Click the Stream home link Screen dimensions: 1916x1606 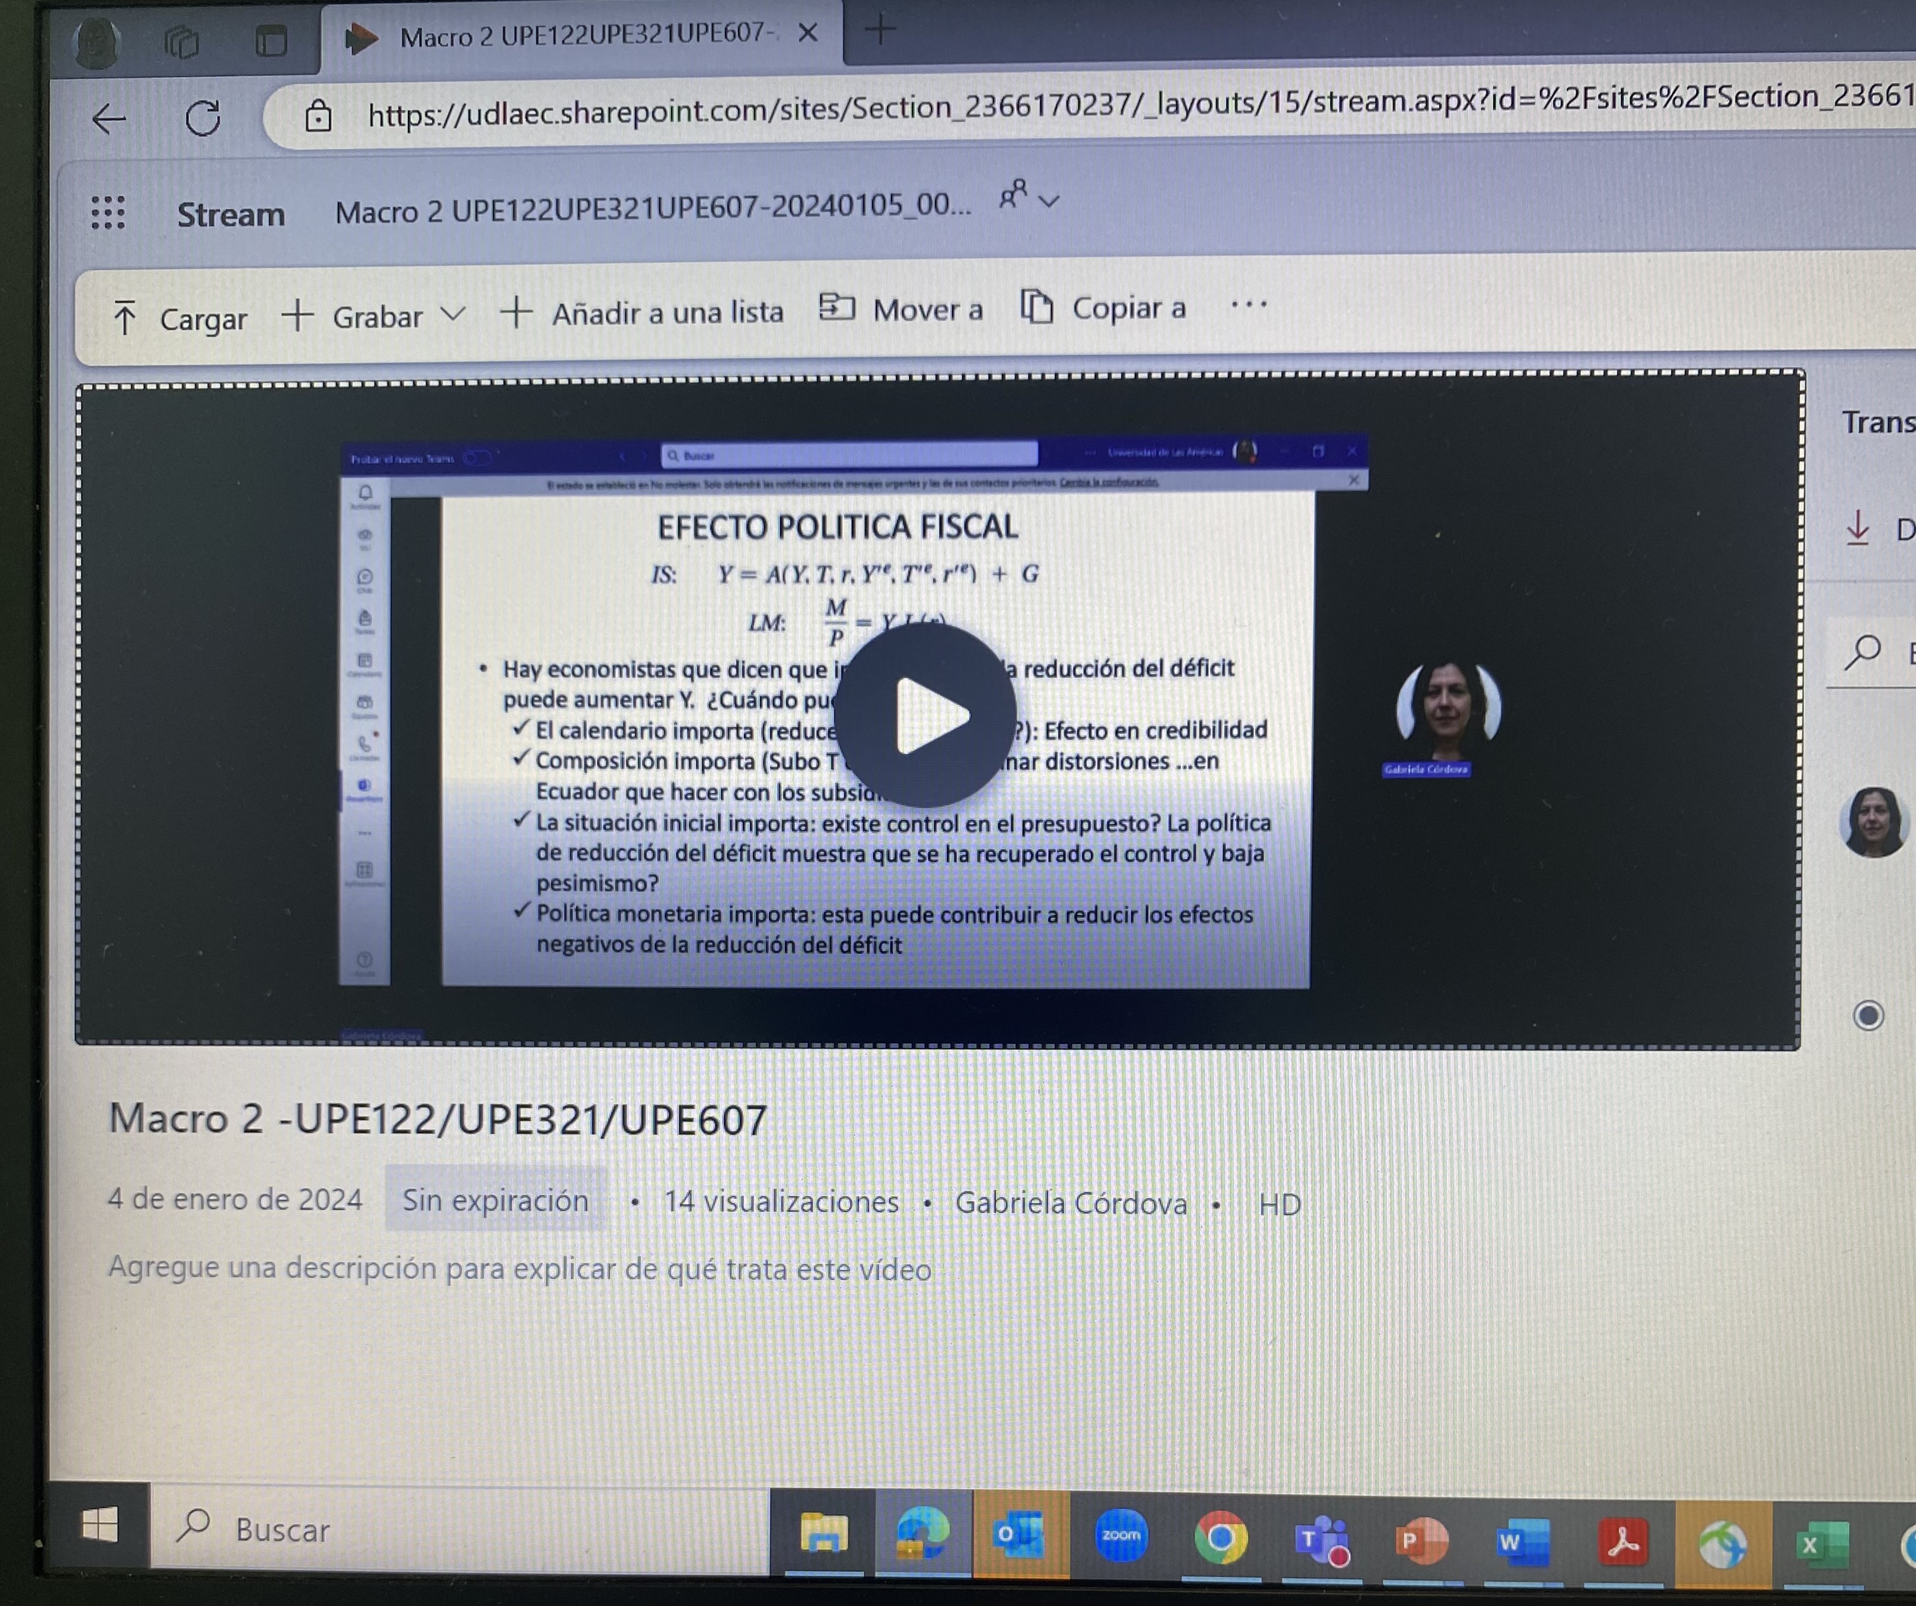tap(231, 214)
